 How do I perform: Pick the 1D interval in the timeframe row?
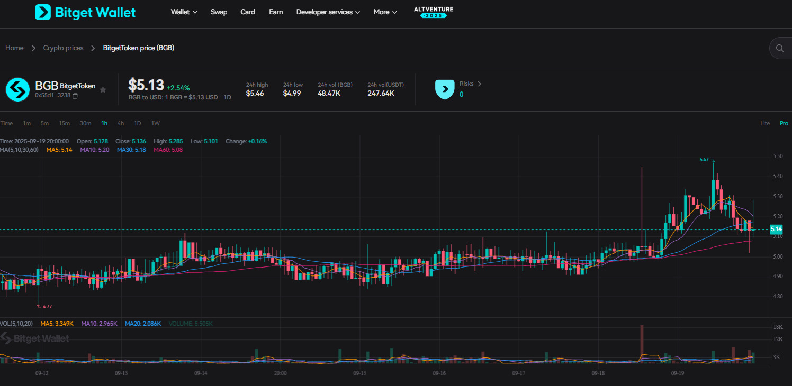137,123
